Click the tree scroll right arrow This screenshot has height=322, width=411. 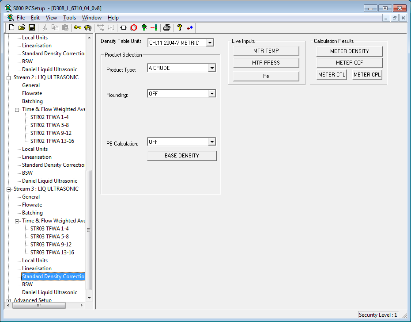coord(82,306)
